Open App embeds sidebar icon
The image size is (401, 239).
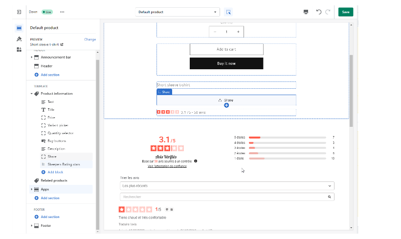pyautogui.click(x=19, y=49)
